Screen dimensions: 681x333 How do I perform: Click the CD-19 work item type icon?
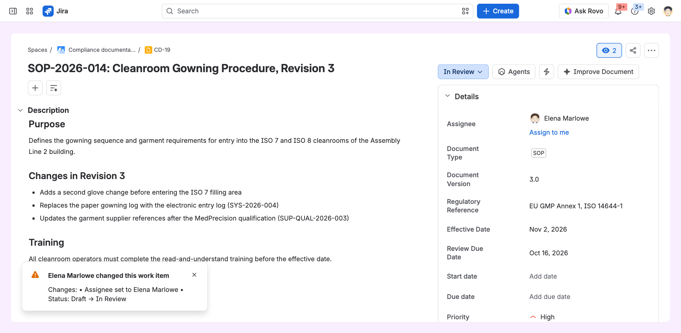click(148, 50)
